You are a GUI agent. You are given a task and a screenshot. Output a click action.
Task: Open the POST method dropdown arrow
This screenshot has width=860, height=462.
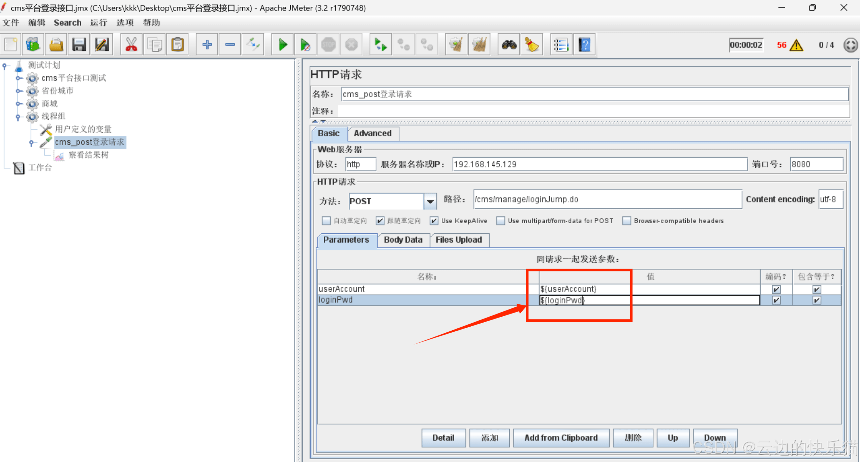pyautogui.click(x=430, y=201)
